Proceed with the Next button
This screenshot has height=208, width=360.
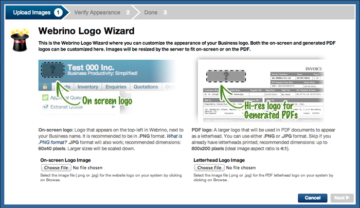coord(341,198)
